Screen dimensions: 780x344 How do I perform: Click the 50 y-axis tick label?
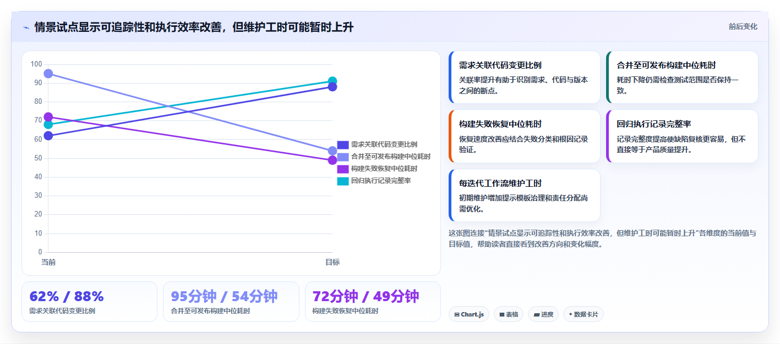38,158
